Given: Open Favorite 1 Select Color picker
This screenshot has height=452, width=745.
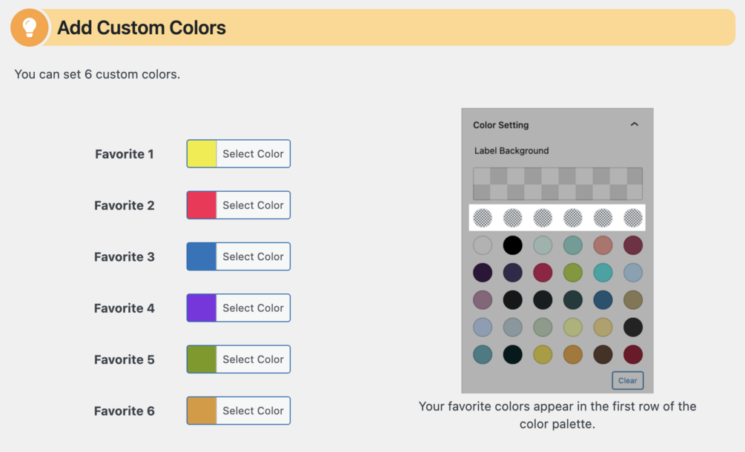Looking at the screenshot, I should click(253, 154).
